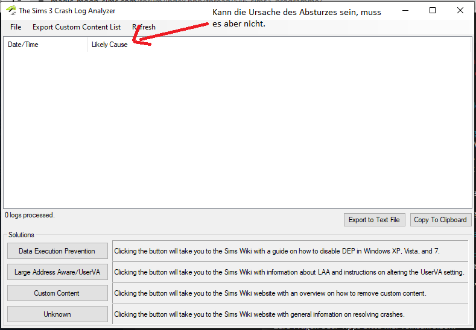Select the Custom Content solution button
This screenshot has width=476, height=330.
(x=57, y=293)
